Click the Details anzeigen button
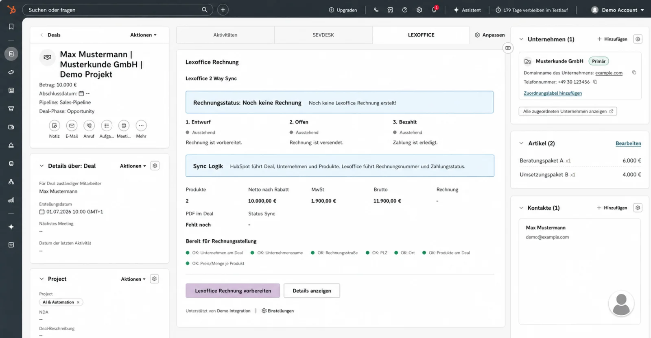Image resolution: width=651 pixels, height=338 pixels. pyautogui.click(x=312, y=290)
